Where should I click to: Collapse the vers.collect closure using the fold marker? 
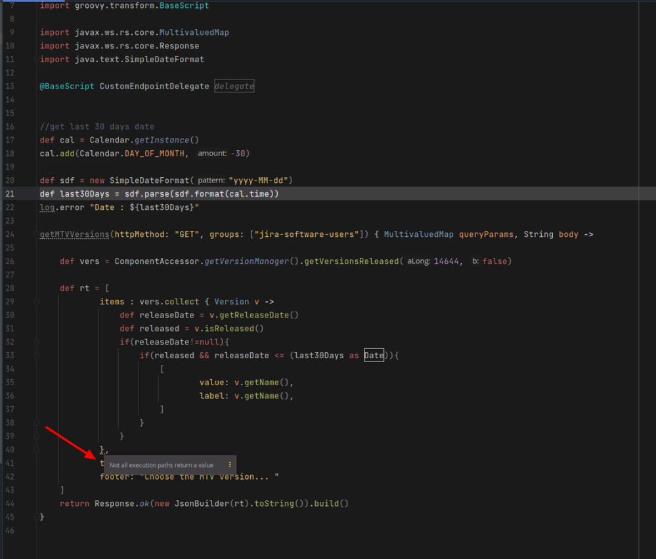pos(36,301)
